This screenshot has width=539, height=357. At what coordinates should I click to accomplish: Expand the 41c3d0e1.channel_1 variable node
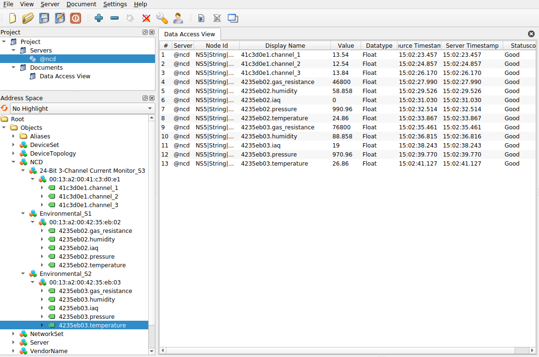[x=42, y=188]
